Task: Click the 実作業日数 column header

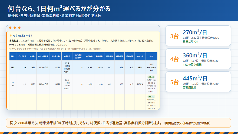Action: pos(55,56)
